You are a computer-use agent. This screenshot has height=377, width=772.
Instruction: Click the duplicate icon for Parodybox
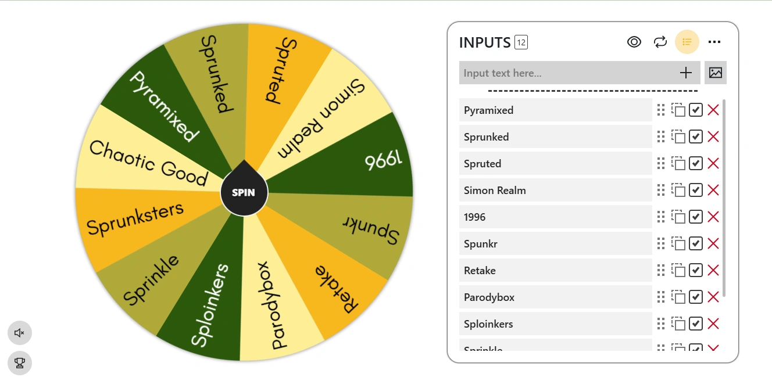(678, 297)
